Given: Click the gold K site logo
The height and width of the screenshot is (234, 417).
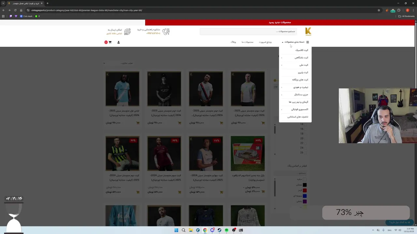Looking at the screenshot, I should [308, 32].
